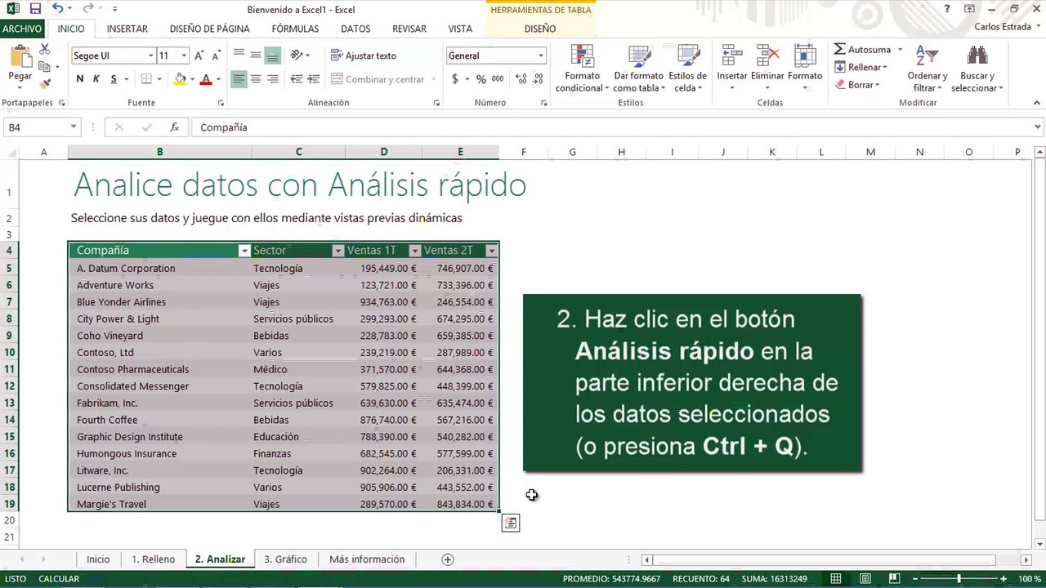The width and height of the screenshot is (1046, 588).
Task: Click the Cut scissors icon
Action: (46, 51)
